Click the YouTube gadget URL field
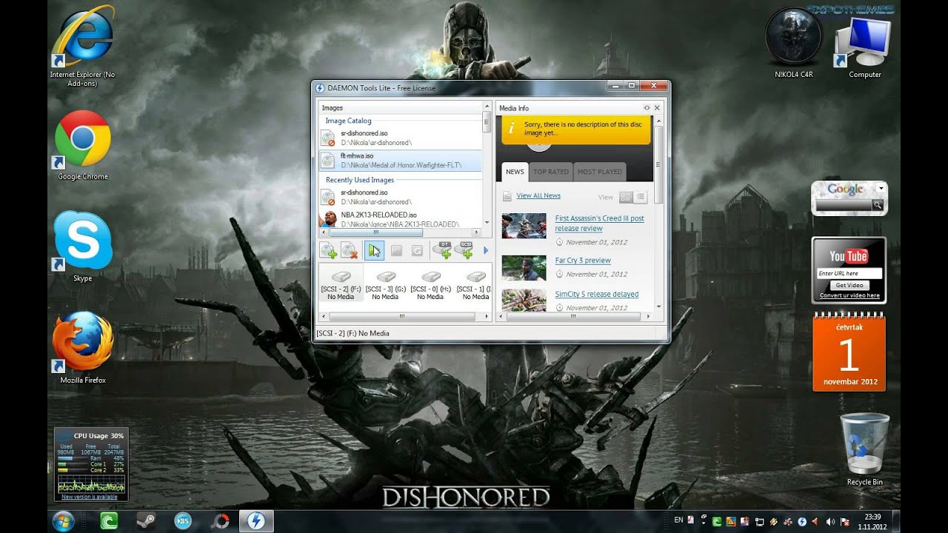Viewport: 948px width, 533px height. (849, 273)
